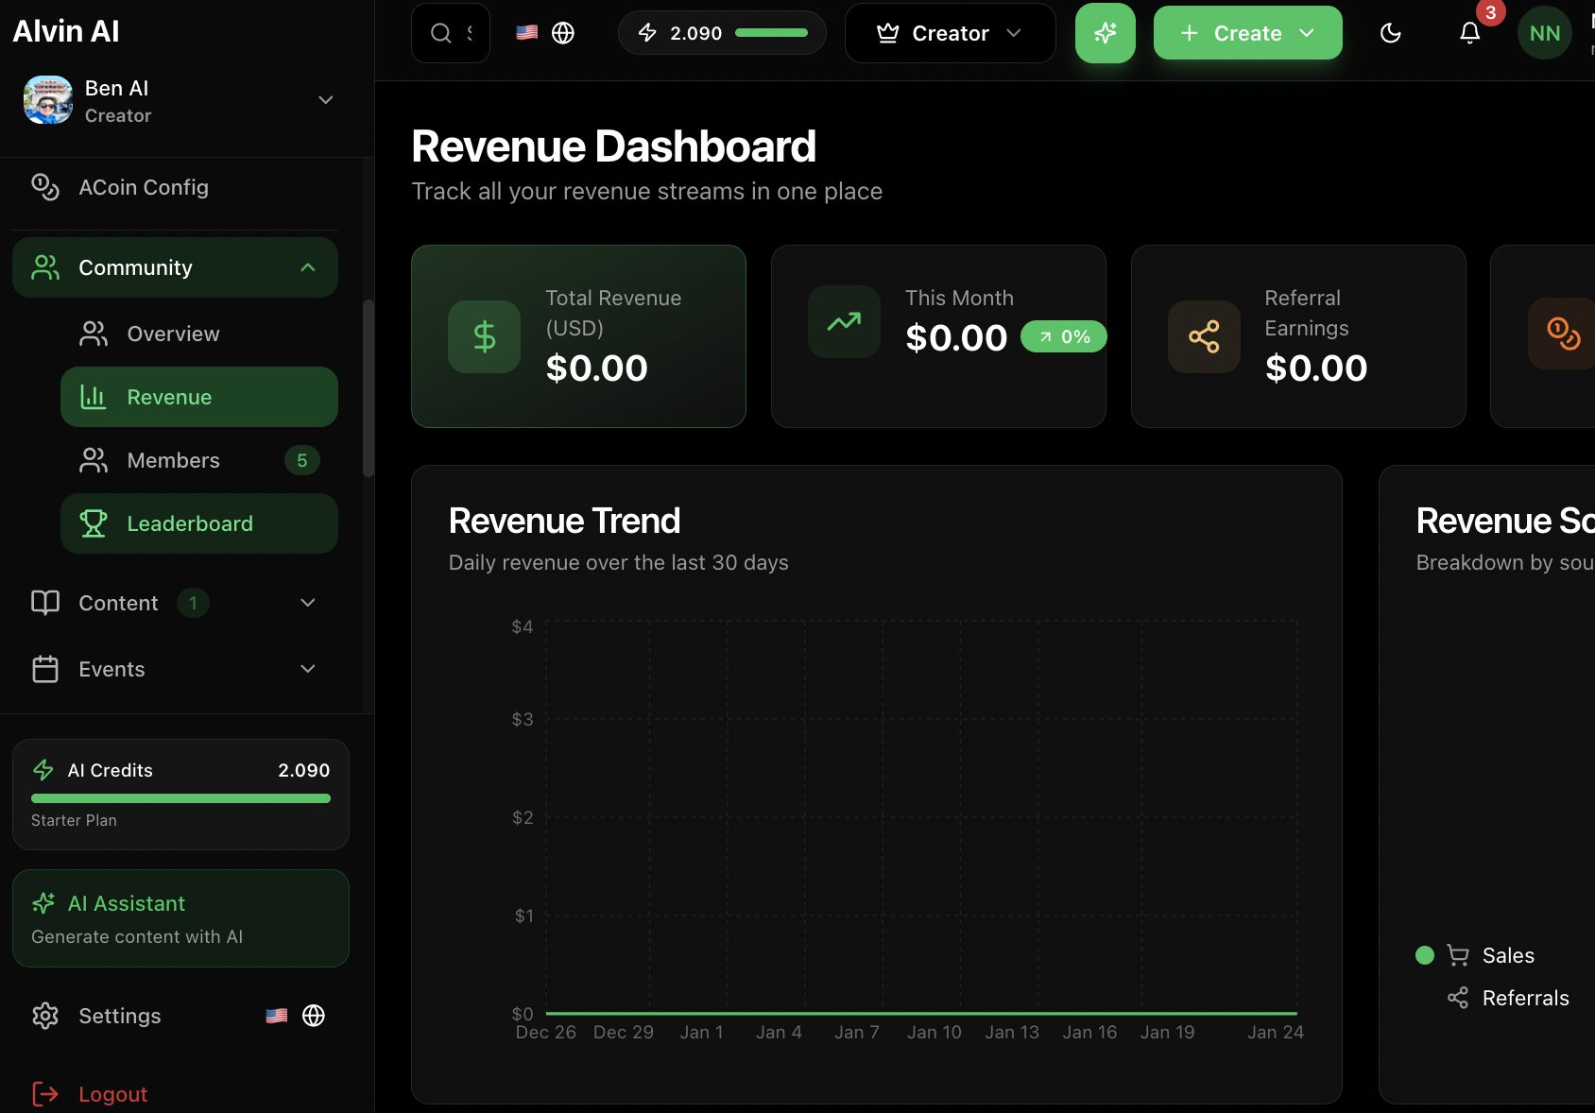Screen dimensions: 1595x1113
Task: Open the Settings label
Action: 120,1016
